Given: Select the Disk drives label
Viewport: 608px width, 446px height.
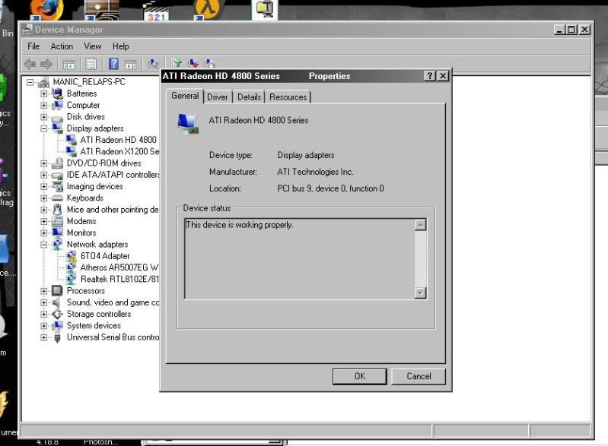Looking at the screenshot, I should tap(86, 116).
